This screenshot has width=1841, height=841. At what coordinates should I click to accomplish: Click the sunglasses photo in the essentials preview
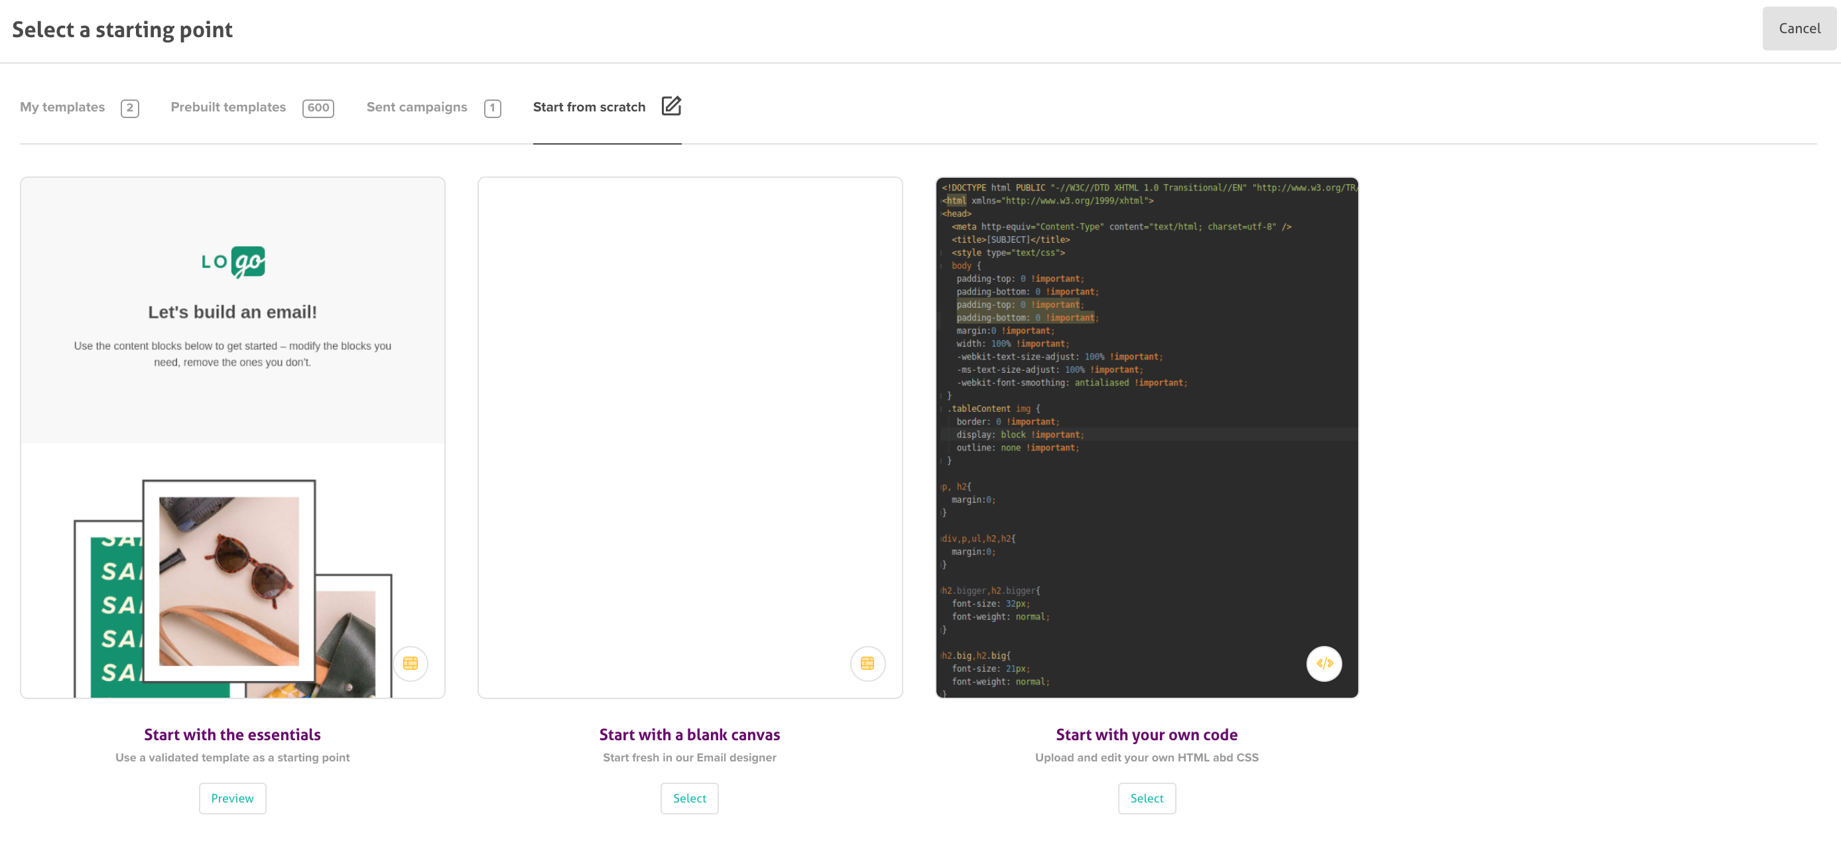pos(229,580)
